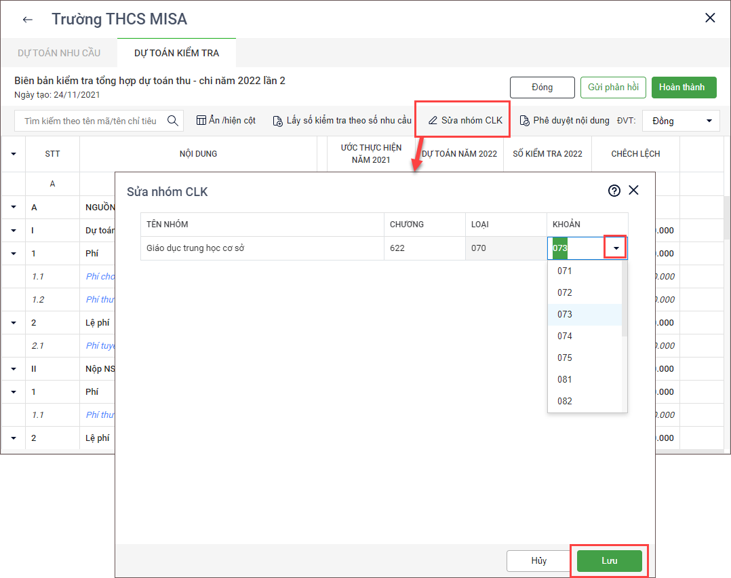This screenshot has height=578, width=731.
Task: Click the back arrow beside Trường THCS MISA
Action: [27, 20]
